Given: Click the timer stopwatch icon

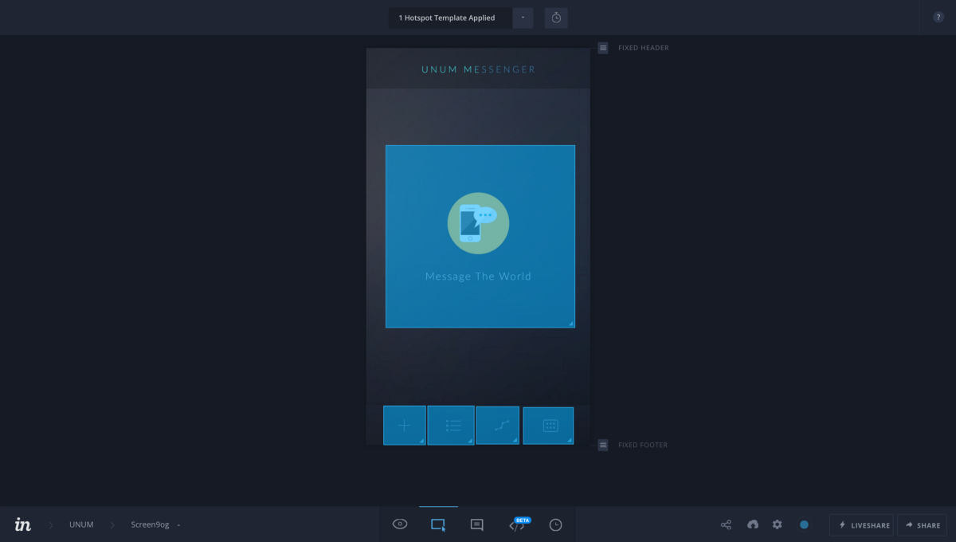Looking at the screenshot, I should [556, 18].
